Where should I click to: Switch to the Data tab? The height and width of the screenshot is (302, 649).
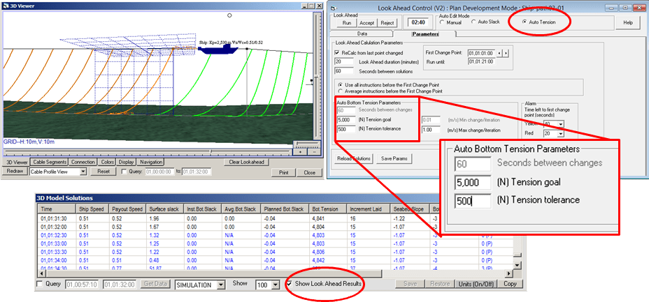click(x=362, y=34)
